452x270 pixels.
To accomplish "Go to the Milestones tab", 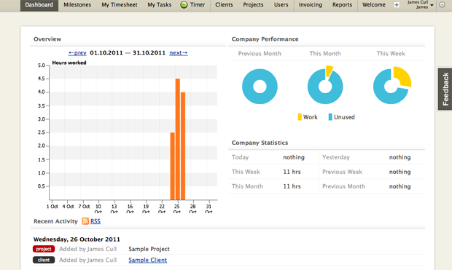I will coord(77,5).
